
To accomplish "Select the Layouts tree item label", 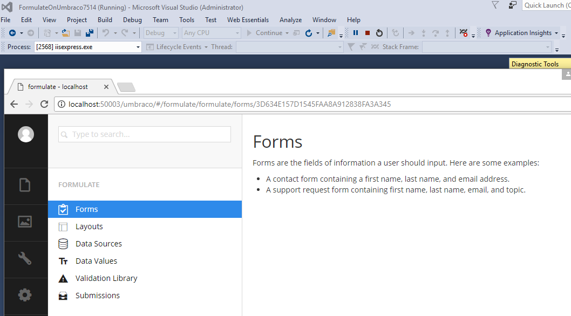I will click(x=89, y=227).
